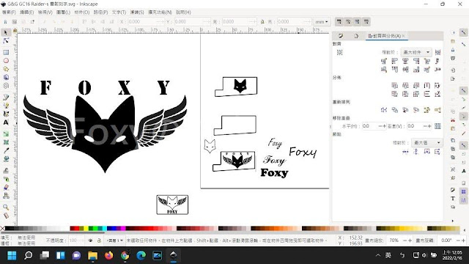Open the 文字(T) text menu
This screenshot has height=264, width=469.
pos(119,12)
